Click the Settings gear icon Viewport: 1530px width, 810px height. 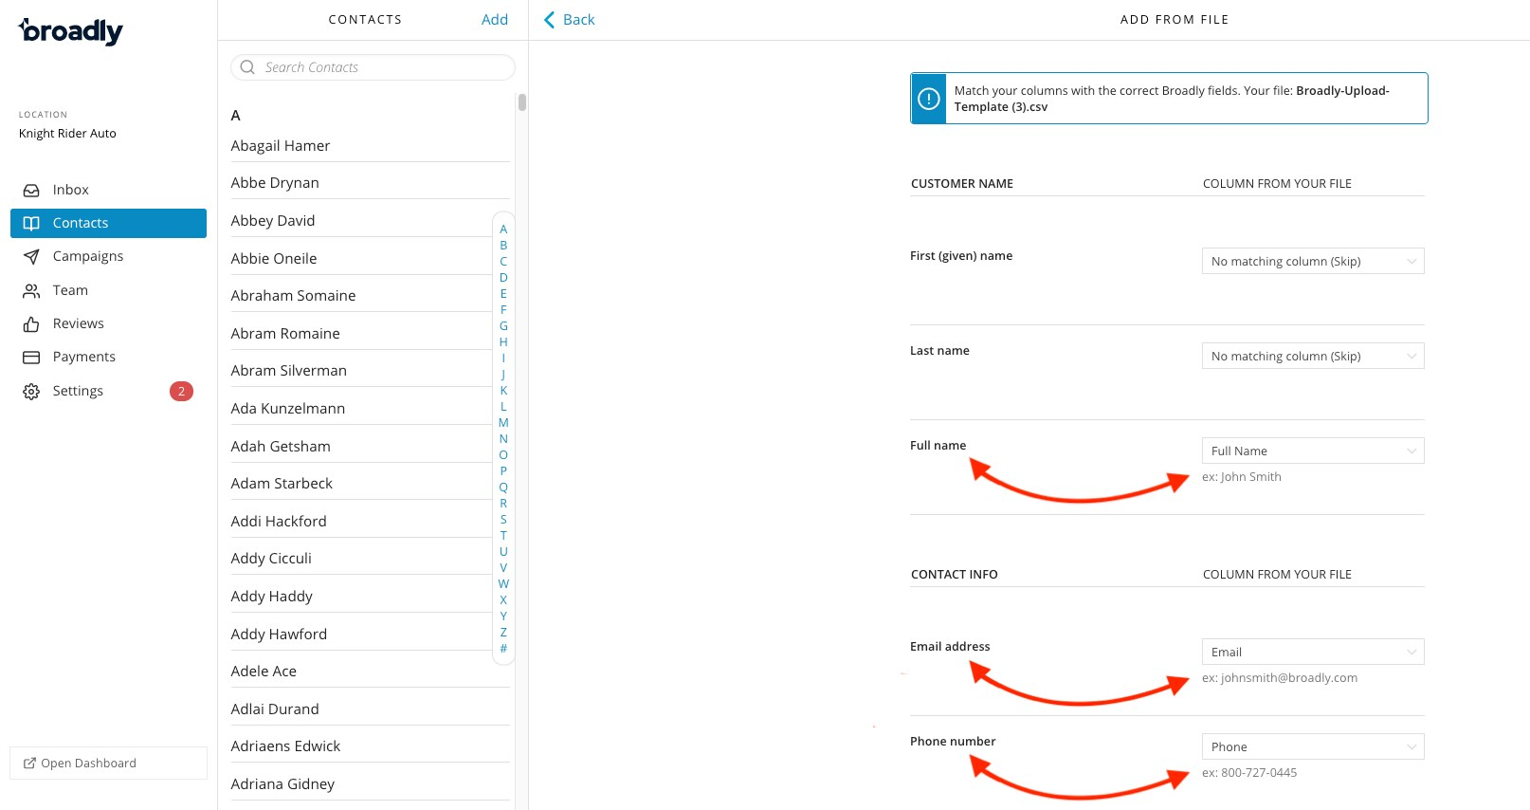31,391
